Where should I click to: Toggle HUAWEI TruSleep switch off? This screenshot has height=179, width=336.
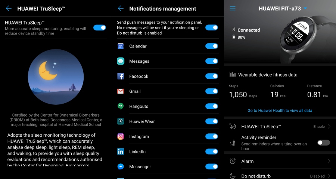(100, 27)
